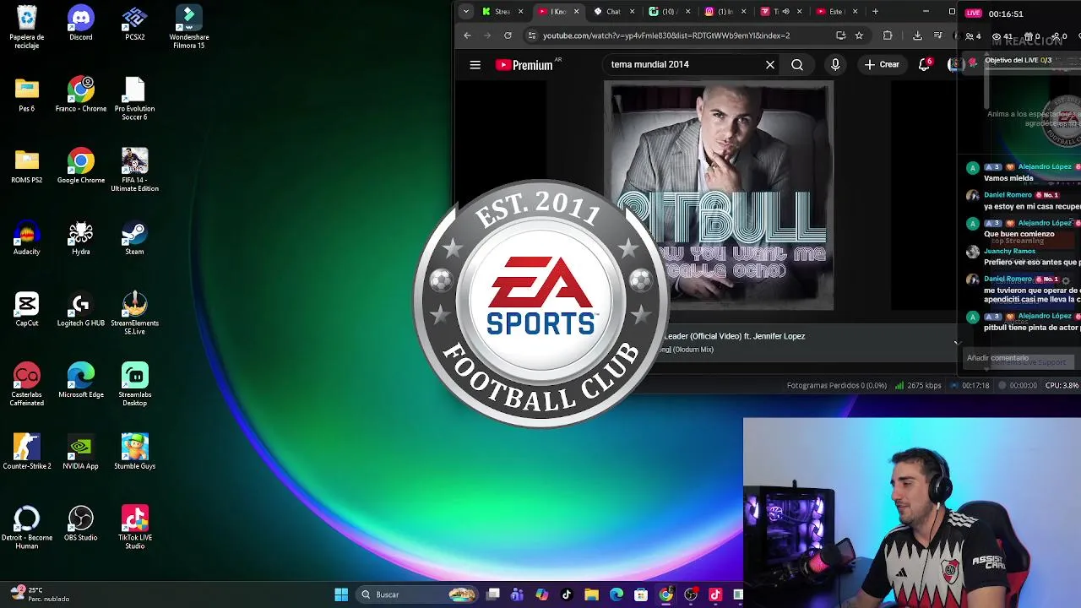Viewport: 1081px width, 608px height.
Task: Open the Microsoft Edge desktop shortcut
Action: pyautogui.click(x=80, y=381)
